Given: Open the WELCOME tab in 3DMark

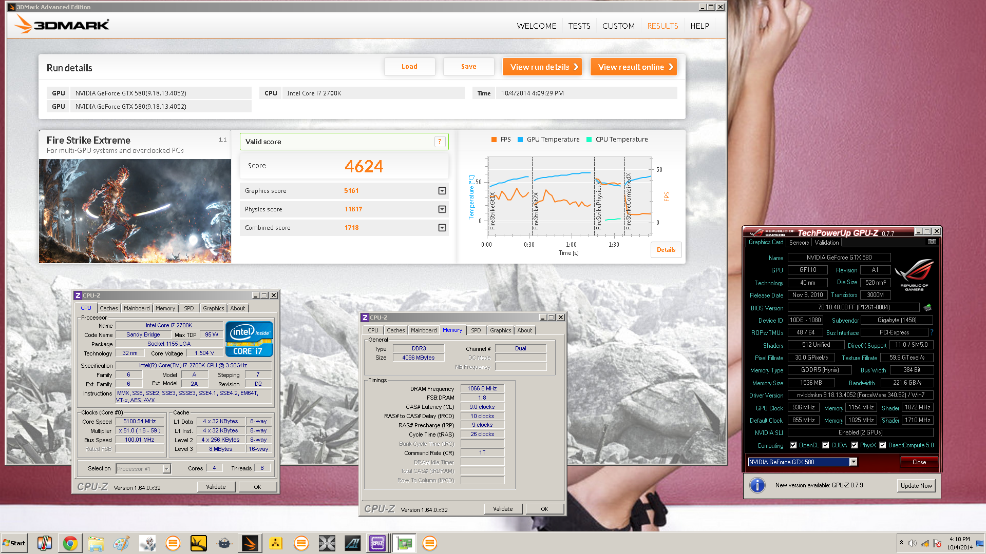Looking at the screenshot, I should tap(536, 26).
